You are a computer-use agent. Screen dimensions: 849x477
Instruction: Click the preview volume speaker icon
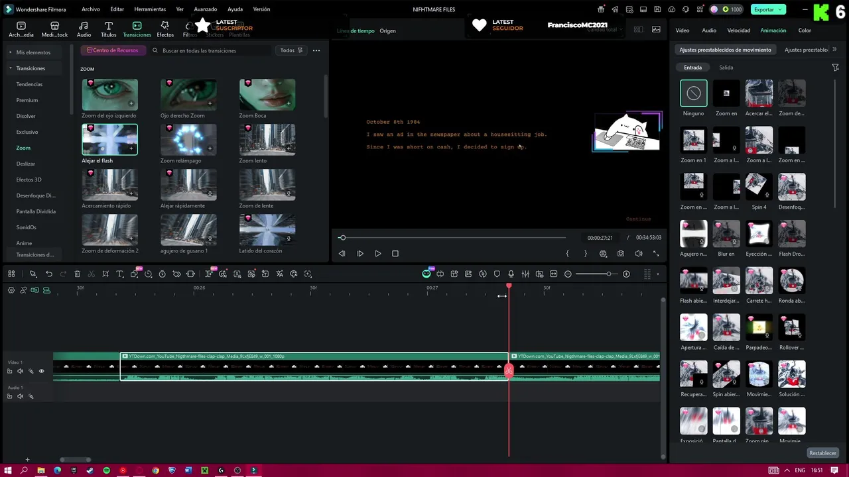pyautogui.click(x=638, y=254)
